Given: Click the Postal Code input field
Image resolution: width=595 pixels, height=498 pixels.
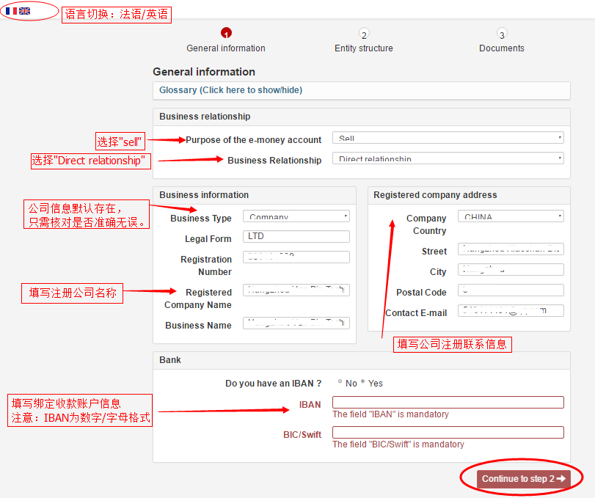Looking at the screenshot, I should 511,290.
